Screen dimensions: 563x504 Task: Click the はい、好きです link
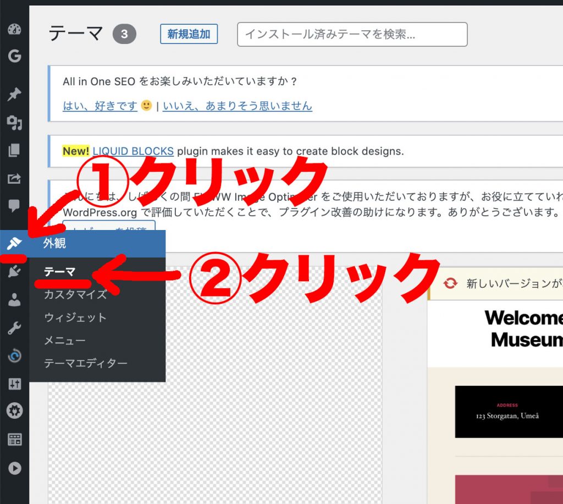point(100,106)
